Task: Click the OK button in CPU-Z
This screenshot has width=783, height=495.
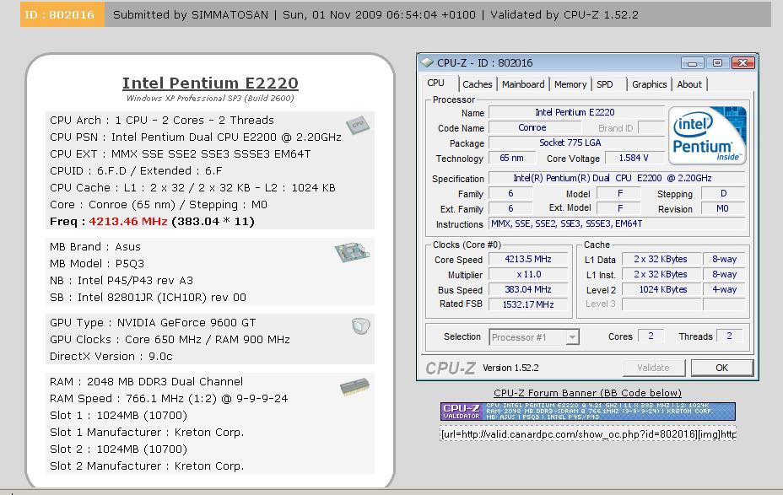Action: (x=722, y=368)
